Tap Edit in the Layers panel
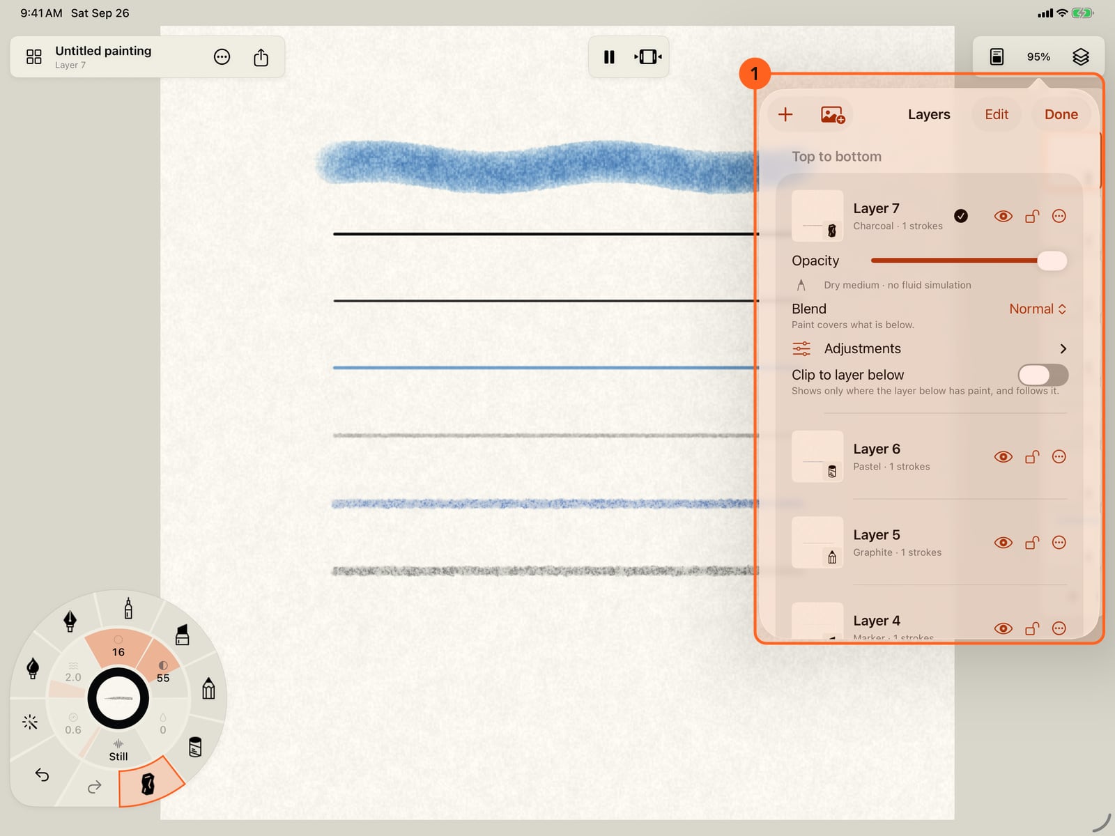The image size is (1115, 836). 997,115
